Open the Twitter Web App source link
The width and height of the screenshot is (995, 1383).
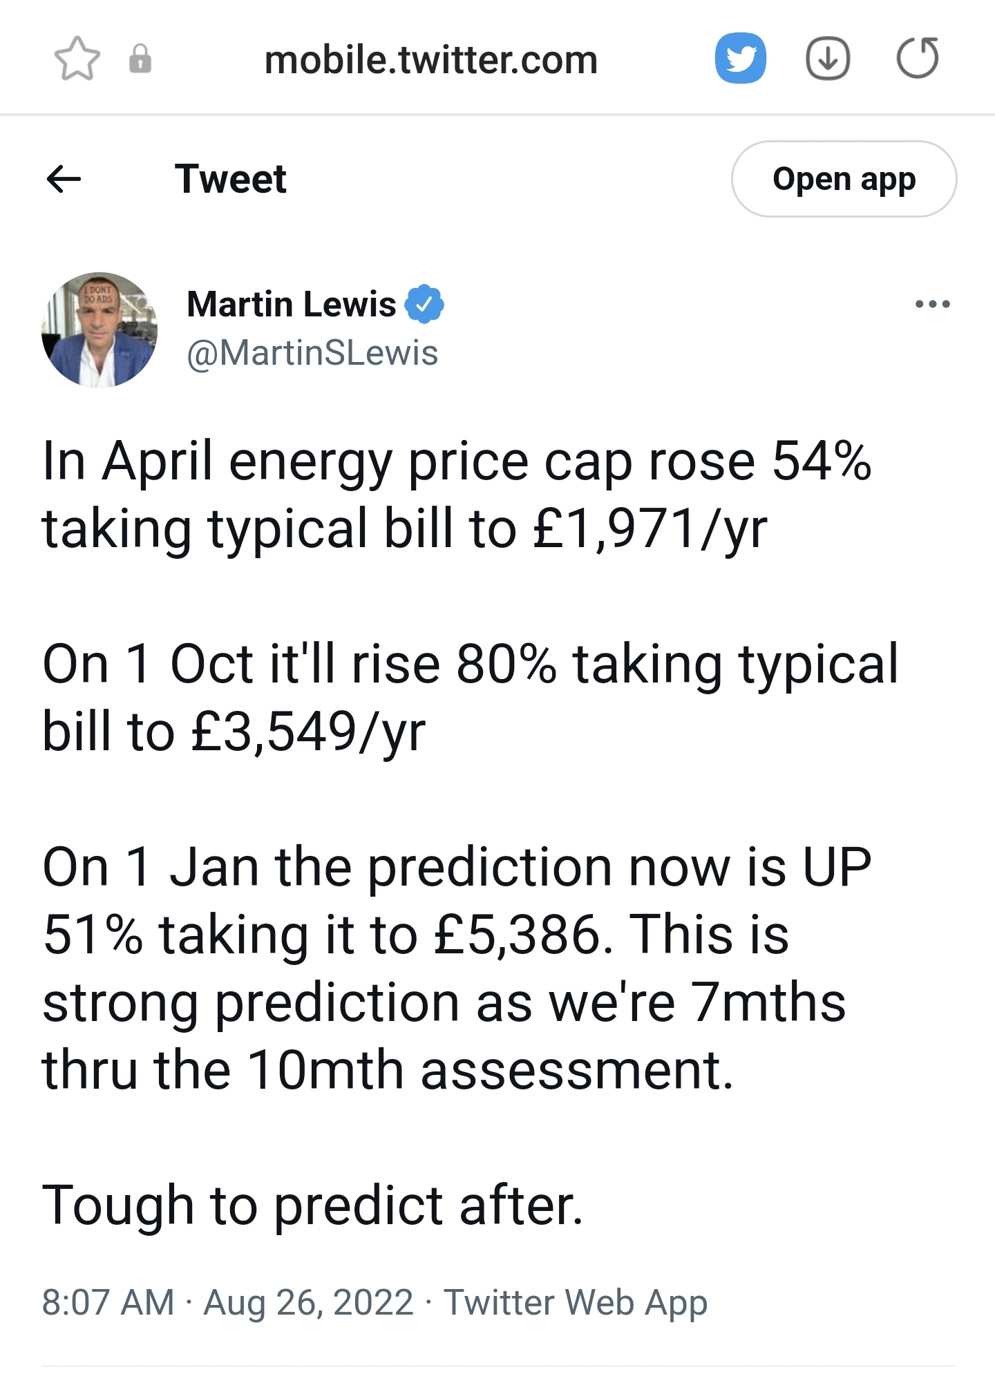[x=575, y=1302]
